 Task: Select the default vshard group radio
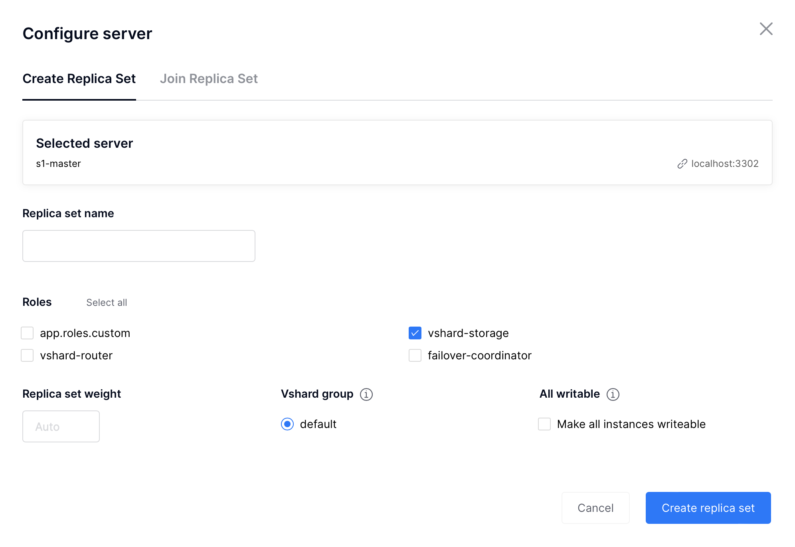tap(287, 424)
